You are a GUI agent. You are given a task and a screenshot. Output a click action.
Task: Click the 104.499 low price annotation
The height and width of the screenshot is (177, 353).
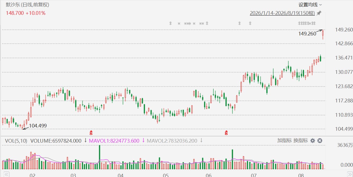tap(38, 126)
